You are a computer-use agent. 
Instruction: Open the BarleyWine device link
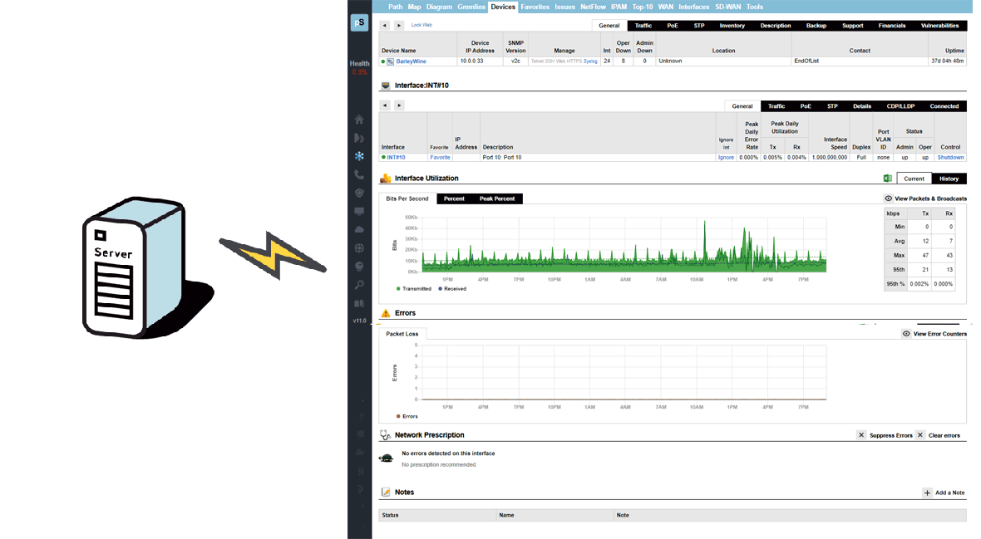(x=411, y=61)
